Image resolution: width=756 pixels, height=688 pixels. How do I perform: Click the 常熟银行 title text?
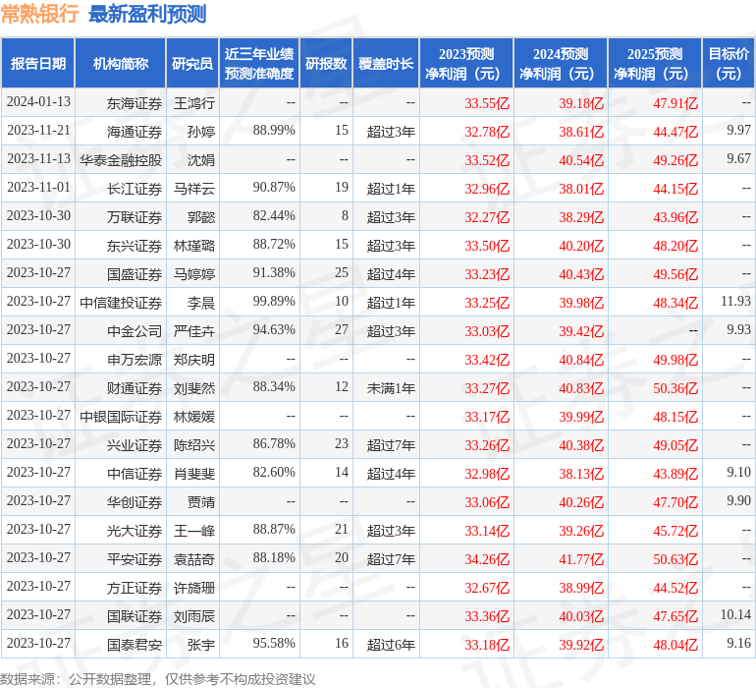pyautogui.click(x=39, y=14)
